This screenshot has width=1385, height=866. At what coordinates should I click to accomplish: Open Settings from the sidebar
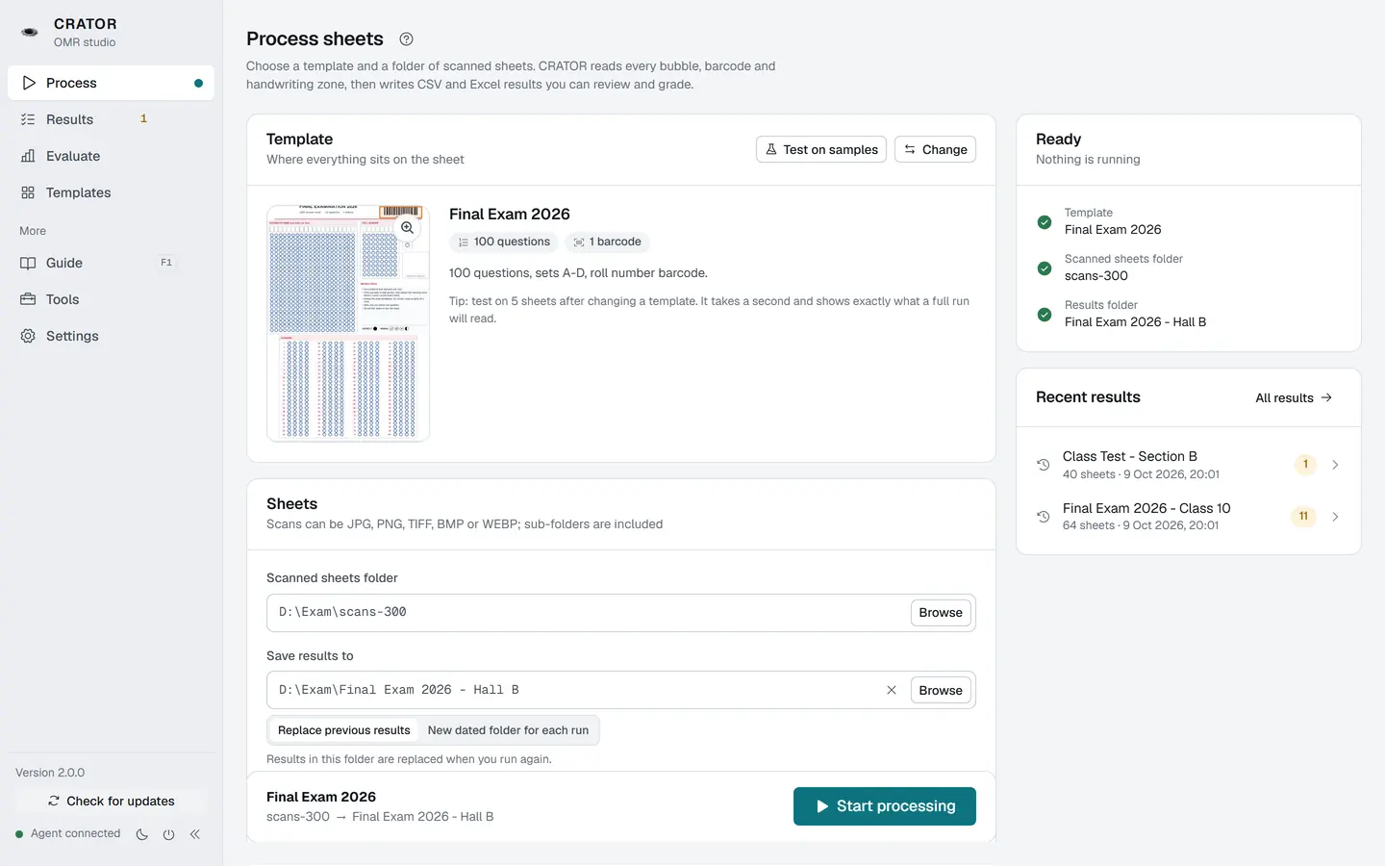[111, 336]
